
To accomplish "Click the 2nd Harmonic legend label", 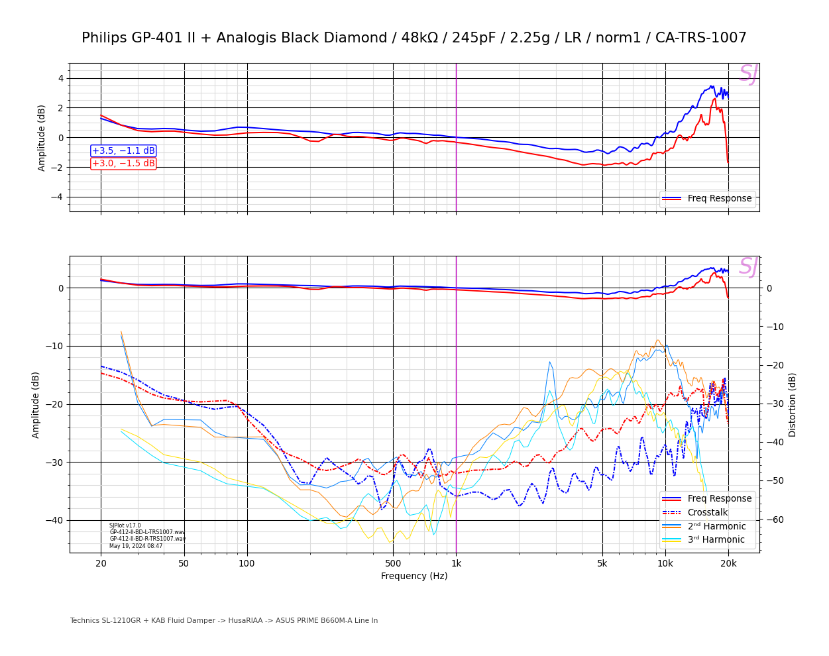I will tap(716, 526).
